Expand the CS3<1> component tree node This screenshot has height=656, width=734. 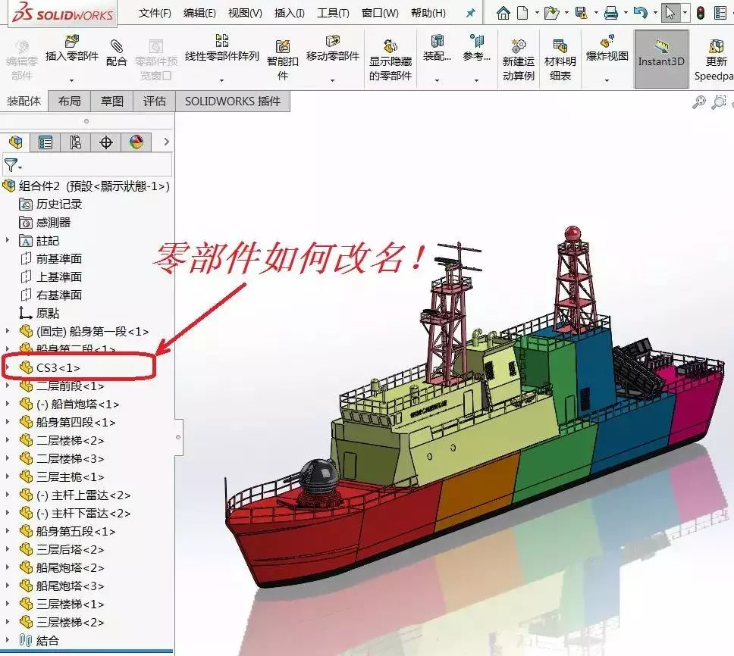(x=8, y=367)
